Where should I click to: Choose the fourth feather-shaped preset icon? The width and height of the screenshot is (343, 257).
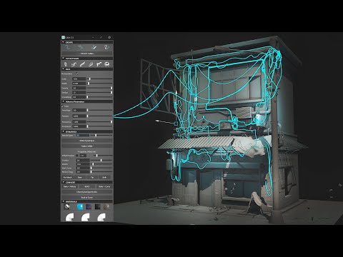[91, 64]
